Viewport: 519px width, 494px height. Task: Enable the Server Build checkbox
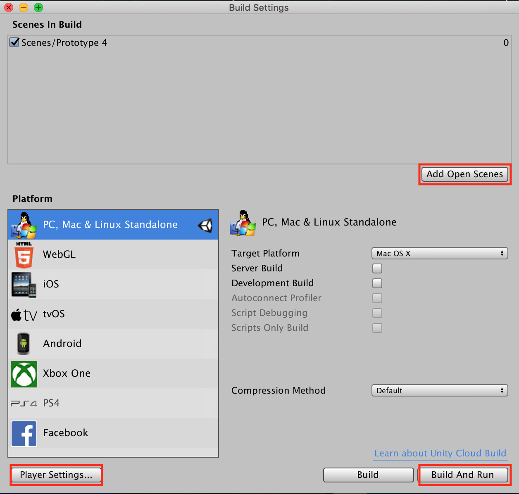tap(377, 268)
